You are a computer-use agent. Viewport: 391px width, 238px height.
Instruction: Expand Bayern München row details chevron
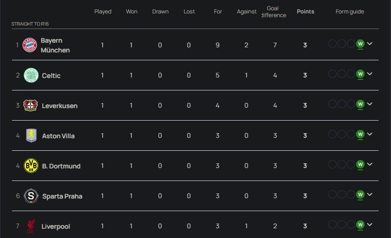370,44
